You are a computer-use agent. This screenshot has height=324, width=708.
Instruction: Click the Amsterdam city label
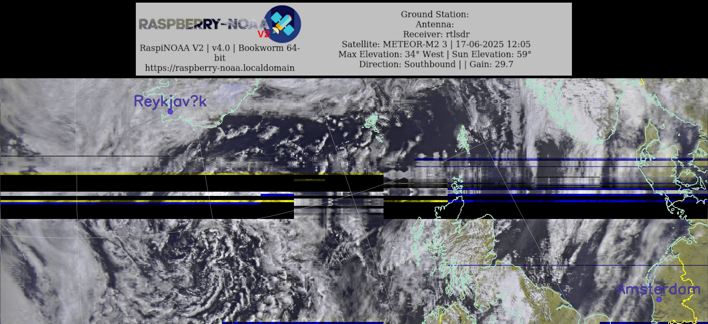(658, 289)
